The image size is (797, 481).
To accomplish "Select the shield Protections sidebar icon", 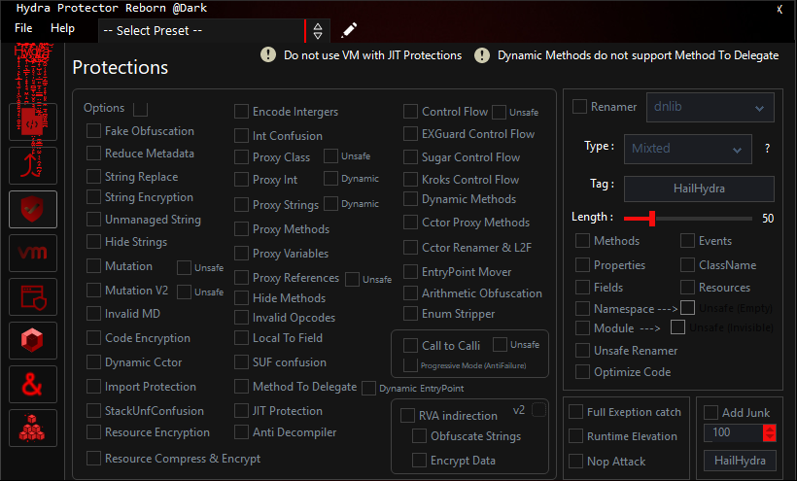I will [x=32, y=210].
